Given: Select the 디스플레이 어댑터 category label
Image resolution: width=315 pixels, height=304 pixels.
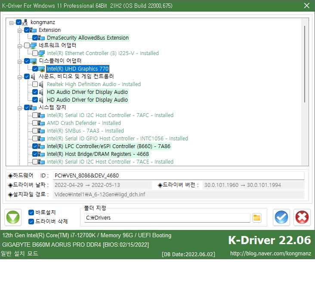Looking at the screenshot, I should (x=60, y=61).
